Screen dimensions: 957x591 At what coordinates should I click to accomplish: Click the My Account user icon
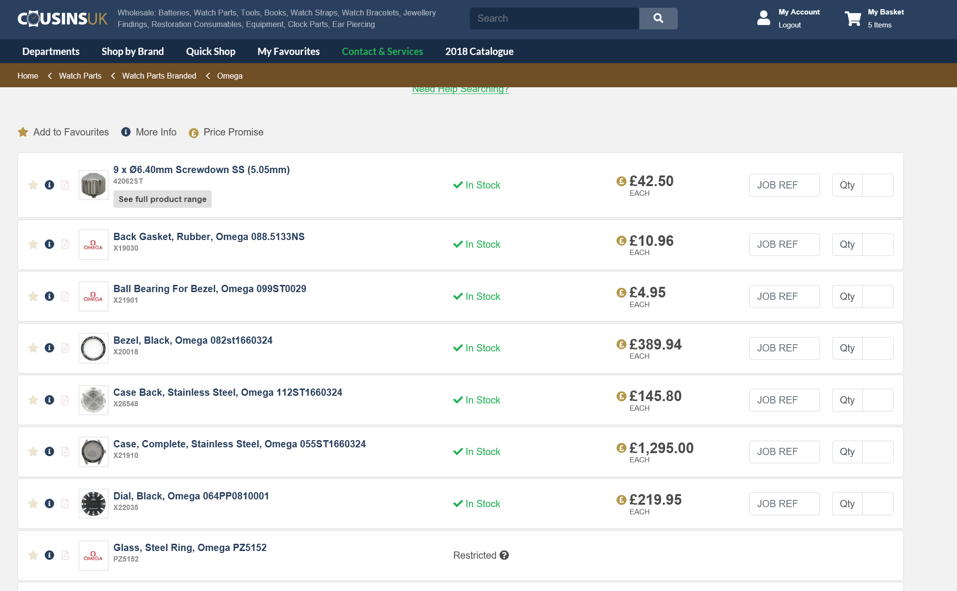764,18
